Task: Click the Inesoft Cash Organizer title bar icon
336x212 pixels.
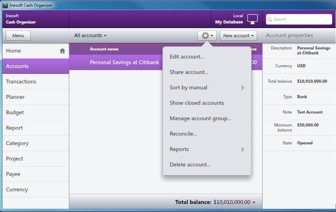Action: [x=5, y=5]
